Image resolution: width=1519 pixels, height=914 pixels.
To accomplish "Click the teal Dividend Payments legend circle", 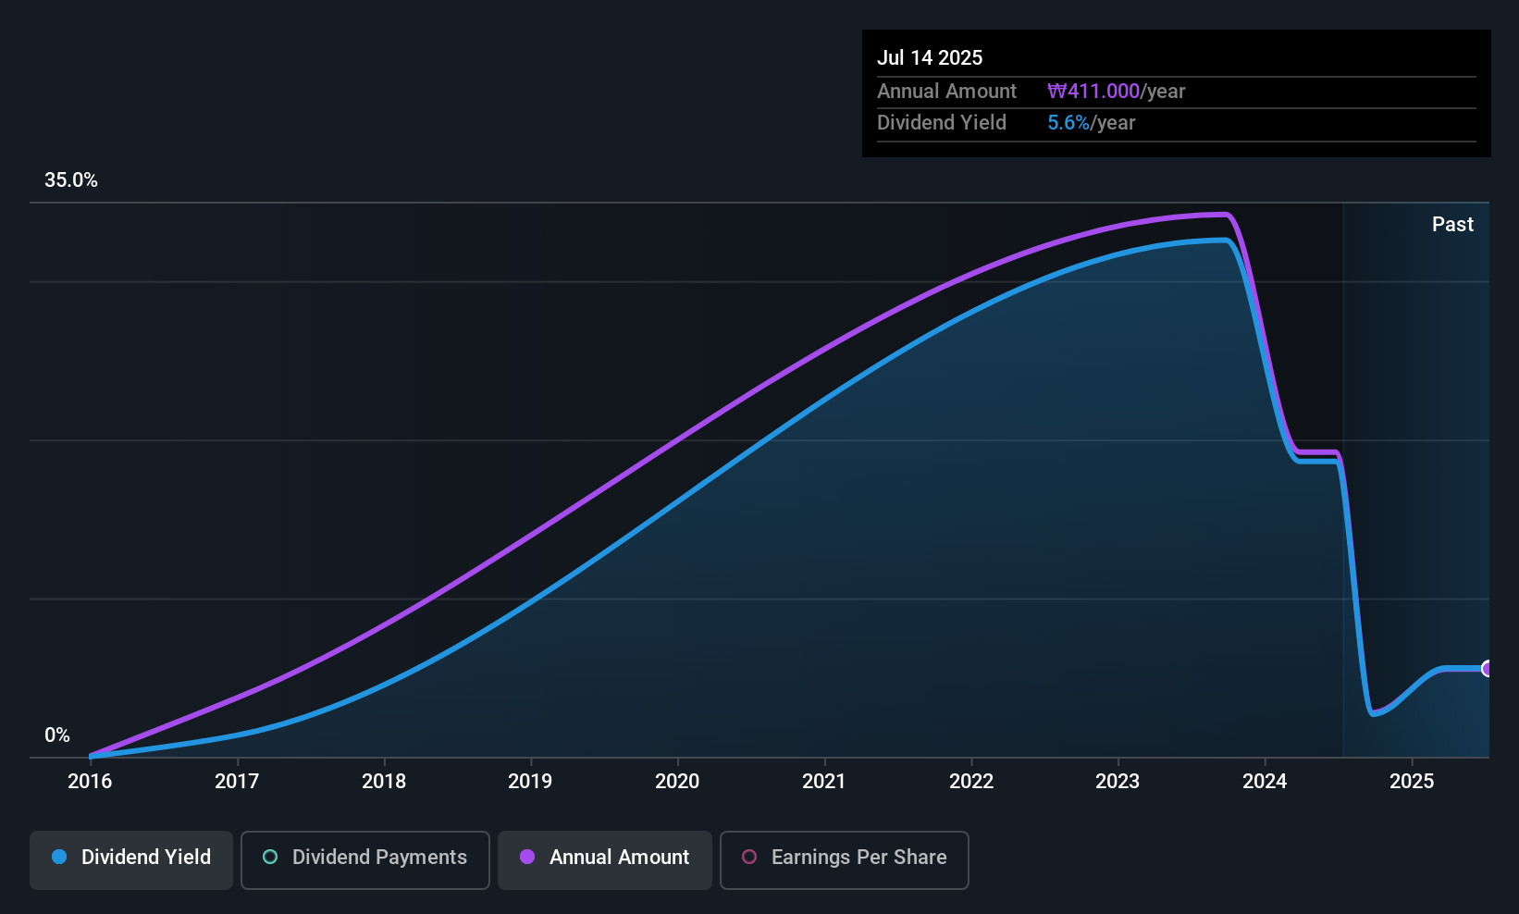I will click(x=270, y=857).
